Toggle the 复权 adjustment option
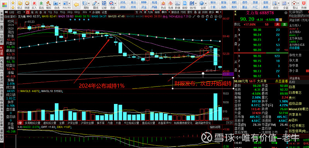This screenshot has height=148, width=309. pos(190,12)
